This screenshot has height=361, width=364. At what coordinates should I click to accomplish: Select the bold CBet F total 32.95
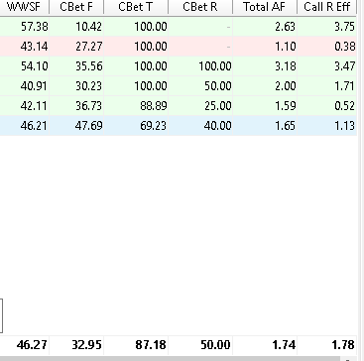[x=87, y=345]
